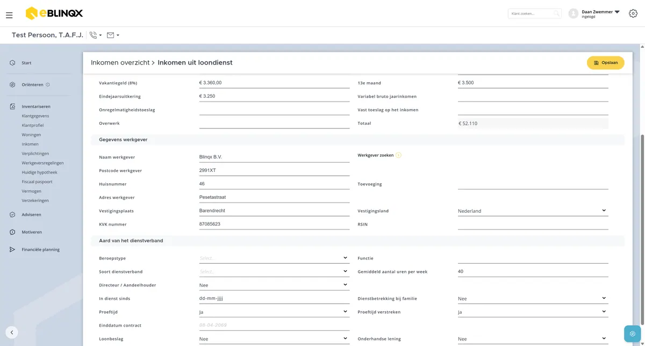Screen dimensions: 645x346
Task: Show the info tooltip beside Oriënteren
Action: [x=48, y=85]
